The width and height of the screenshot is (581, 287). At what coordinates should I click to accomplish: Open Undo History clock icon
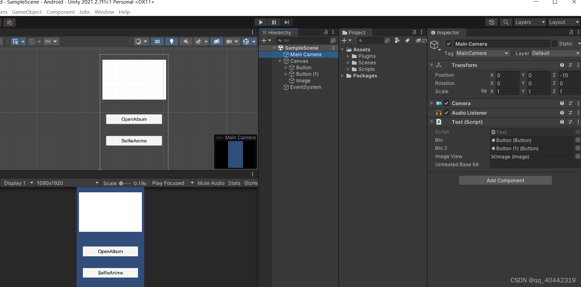pos(492,22)
